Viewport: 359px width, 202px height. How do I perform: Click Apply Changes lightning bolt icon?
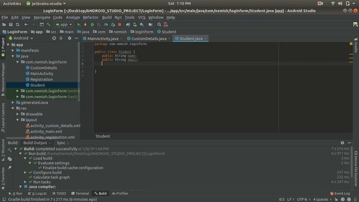pyautogui.click(x=85, y=25)
